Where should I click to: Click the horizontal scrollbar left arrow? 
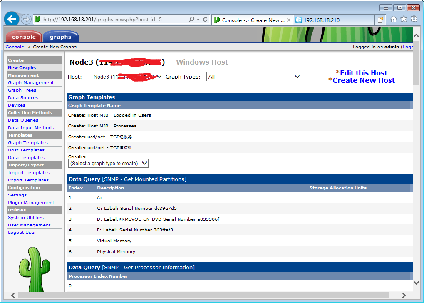13,295
